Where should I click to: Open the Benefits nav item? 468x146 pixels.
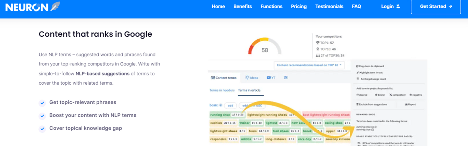tap(243, 7)
